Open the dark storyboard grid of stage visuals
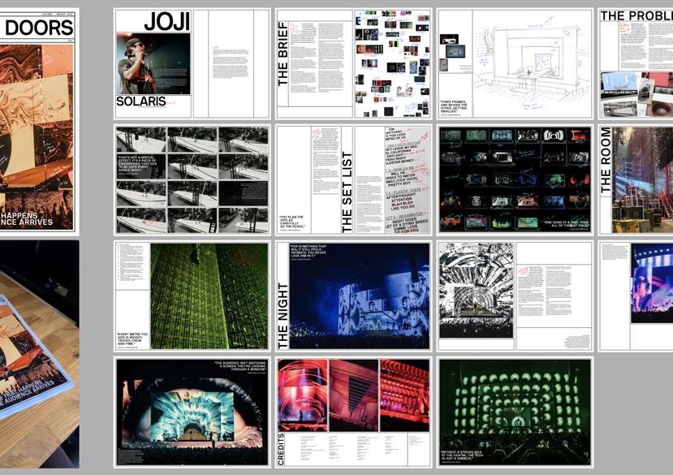The height and width of the screenshot is (475, 673). [x=515, y=180]
